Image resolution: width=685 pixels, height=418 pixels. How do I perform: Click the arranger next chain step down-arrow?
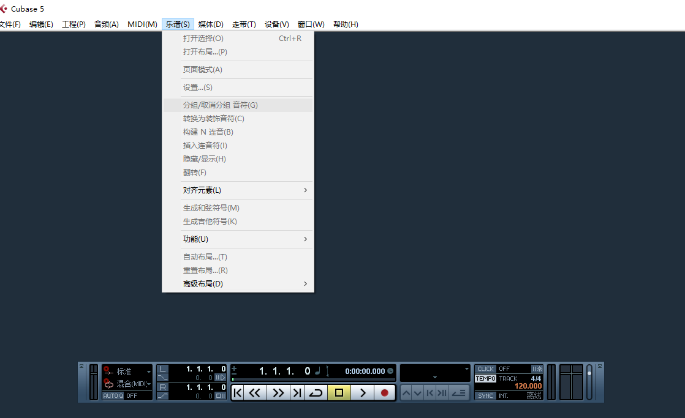click(x=418, y=393)
